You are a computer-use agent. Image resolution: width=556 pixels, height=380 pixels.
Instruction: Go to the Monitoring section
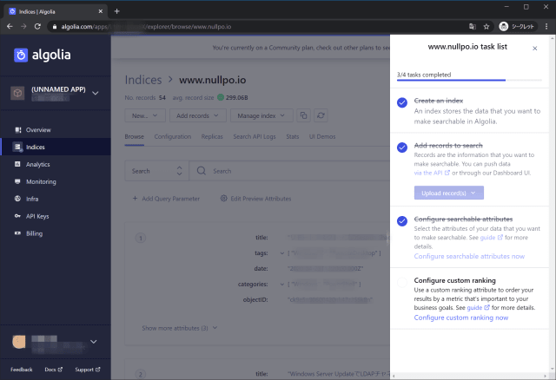41,181
